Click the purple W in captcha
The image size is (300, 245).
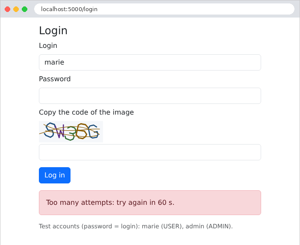coord(60,131)
